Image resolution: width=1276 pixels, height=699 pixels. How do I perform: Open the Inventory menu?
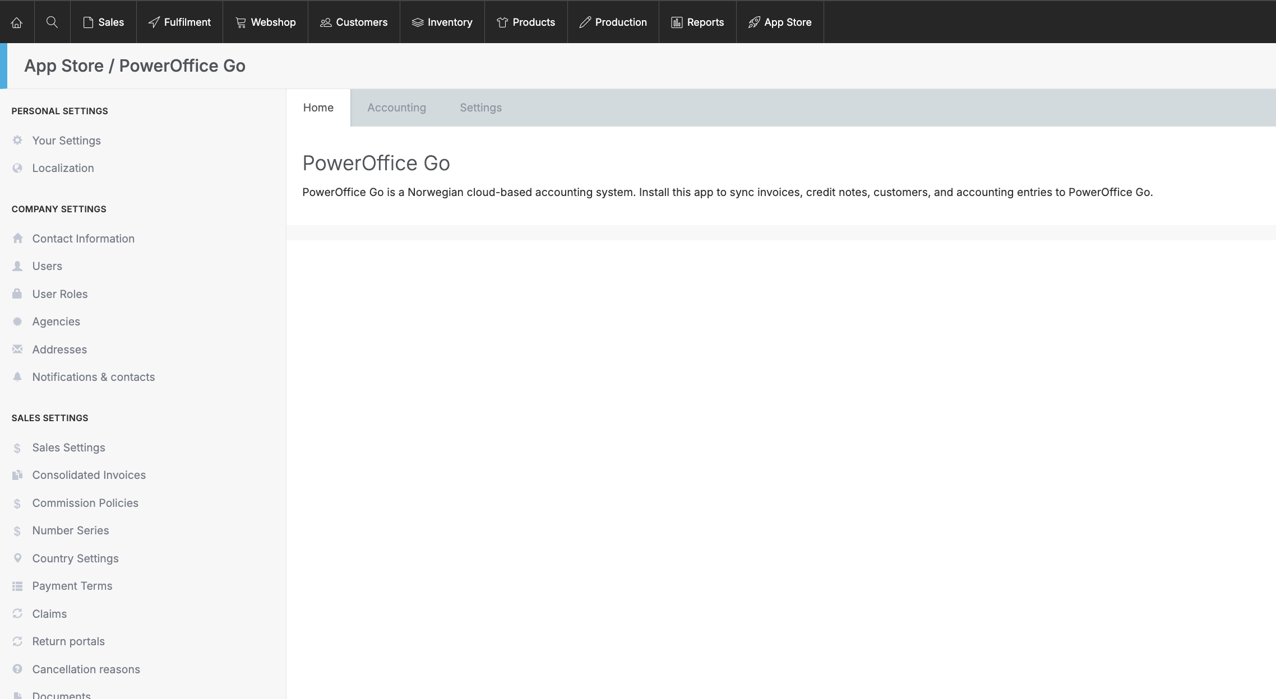tap(442, 22)
